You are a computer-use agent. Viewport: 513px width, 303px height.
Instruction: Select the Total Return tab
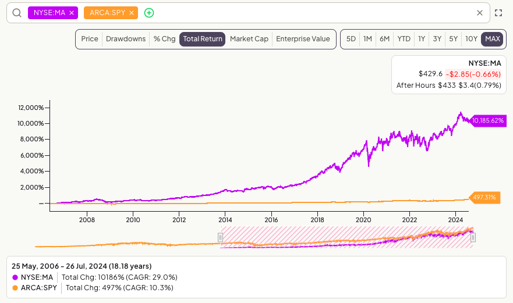pos(203,39)
